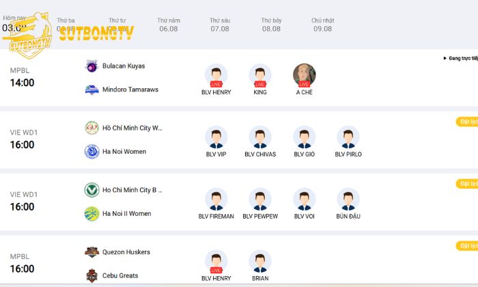The height and width of the screenshot is (287, 478).
Task: Open Bulacan Kuyas team name
Action: (124, 66)
